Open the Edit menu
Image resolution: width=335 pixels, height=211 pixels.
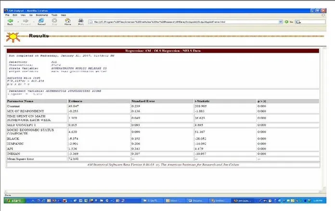(x=15, y=15)
